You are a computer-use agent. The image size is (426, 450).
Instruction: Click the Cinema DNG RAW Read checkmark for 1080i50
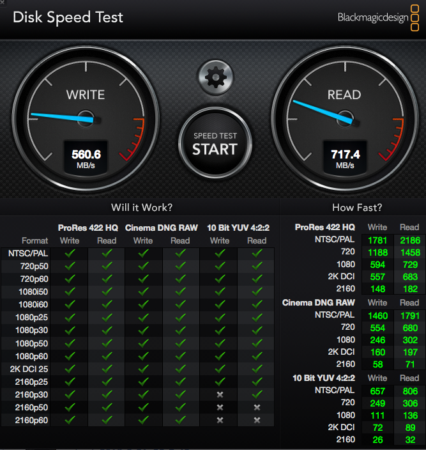(x=180, y=291)
